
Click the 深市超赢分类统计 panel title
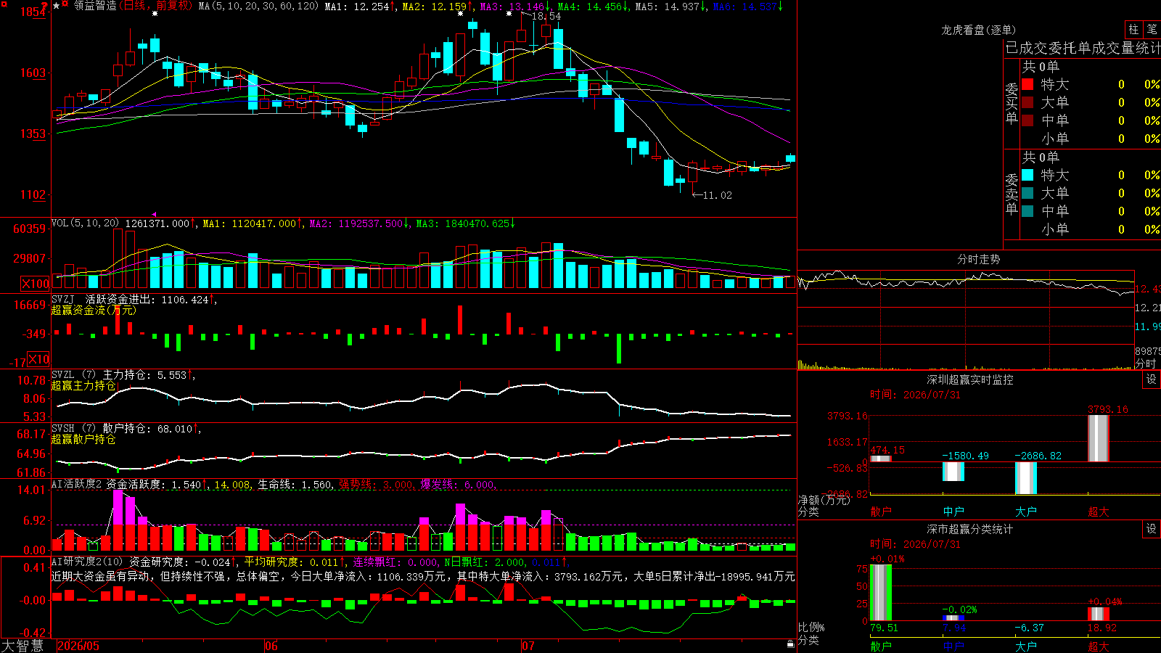(970, 529)
